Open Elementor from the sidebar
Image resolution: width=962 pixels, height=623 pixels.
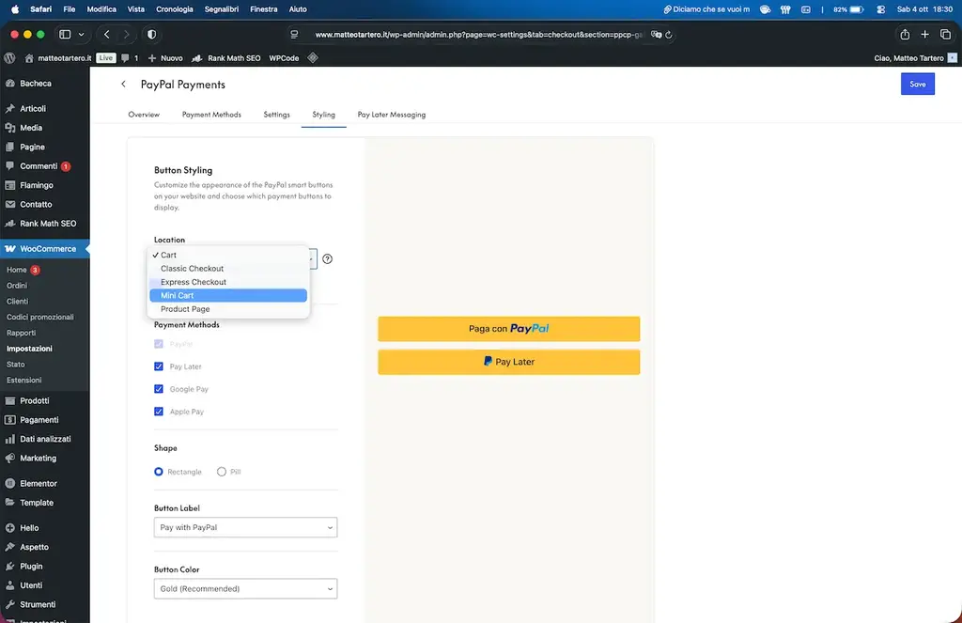38,483
